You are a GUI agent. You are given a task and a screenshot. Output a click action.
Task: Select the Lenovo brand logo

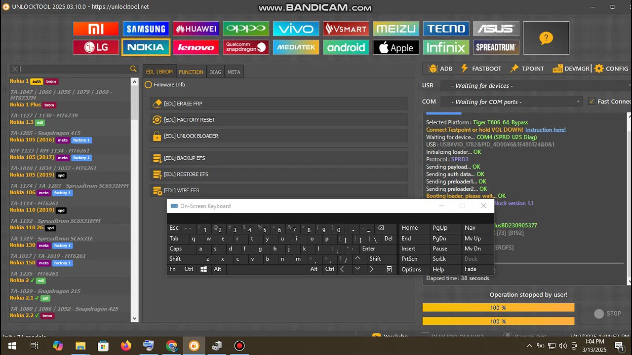[196, 47]
